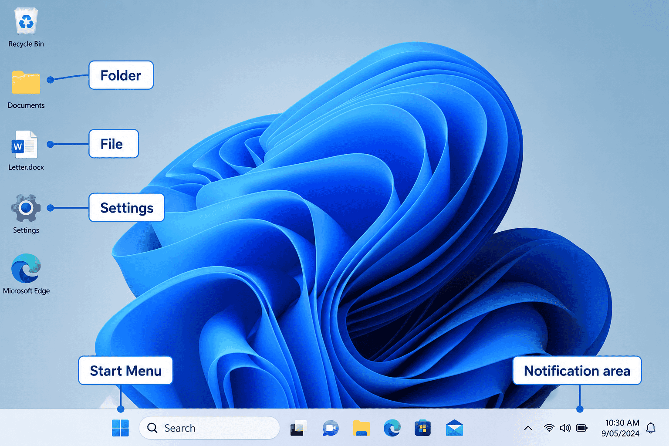The image size is (669, 446).
Task: Click the "Documents" label text
Action: 26,105
